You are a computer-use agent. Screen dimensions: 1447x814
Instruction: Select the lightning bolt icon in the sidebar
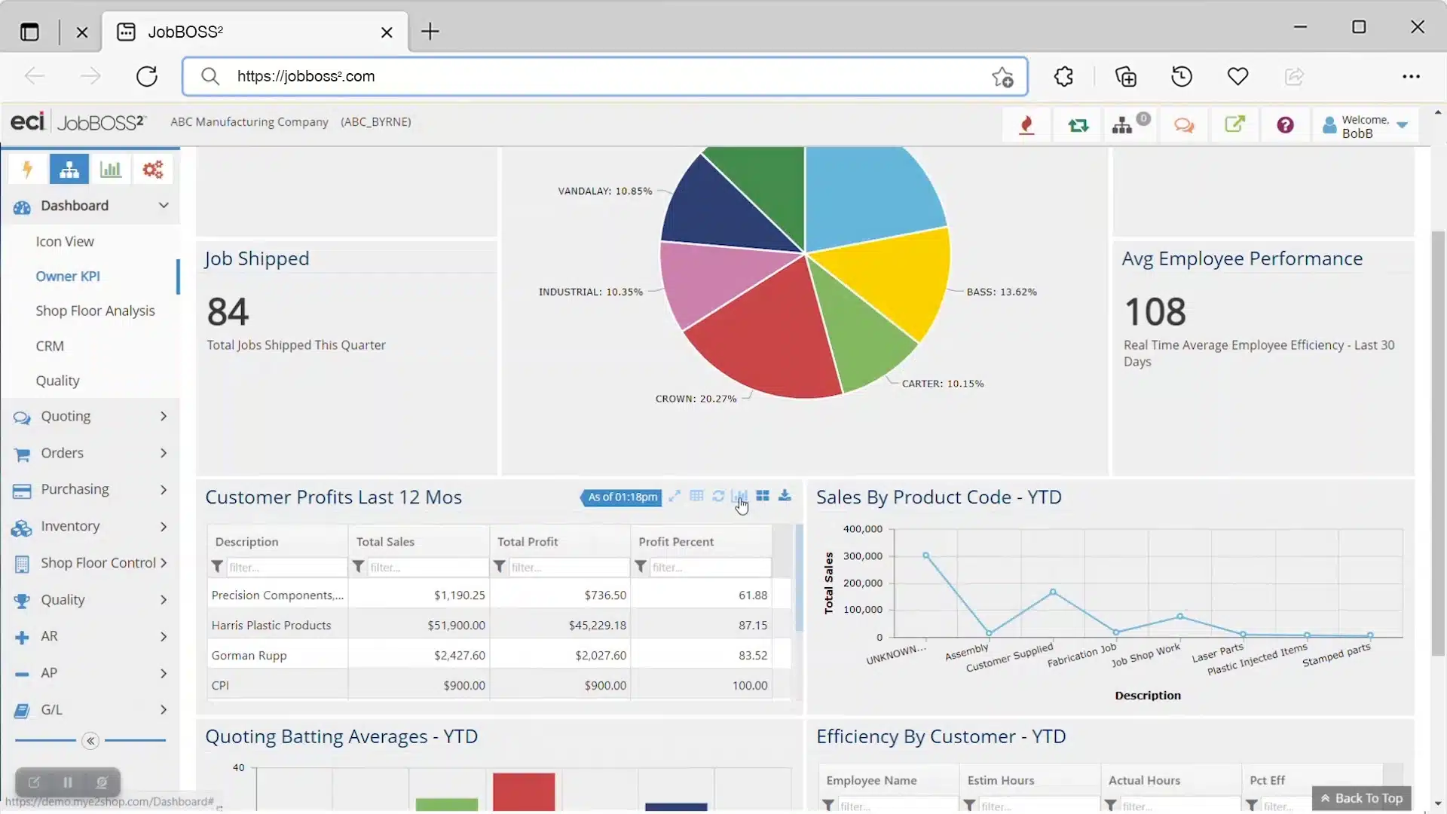pos(27,169)
